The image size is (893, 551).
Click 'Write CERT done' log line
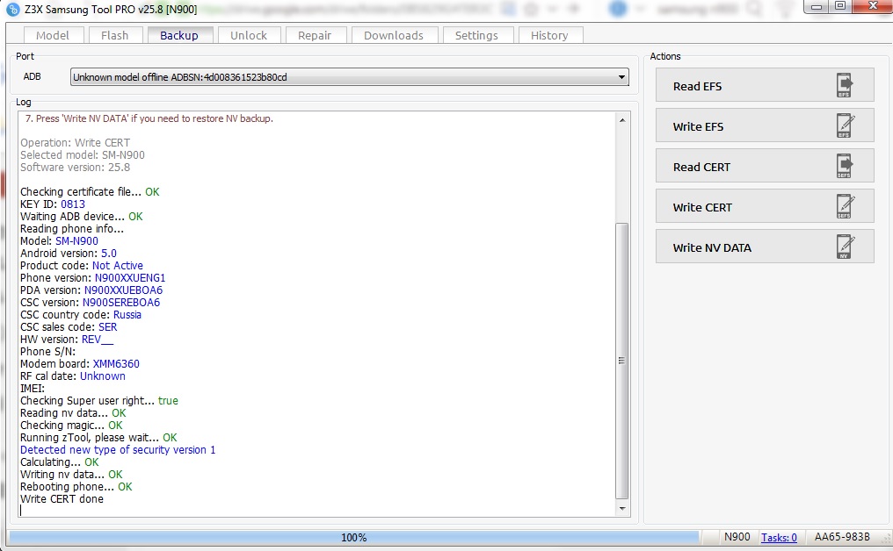click(62, 498)
